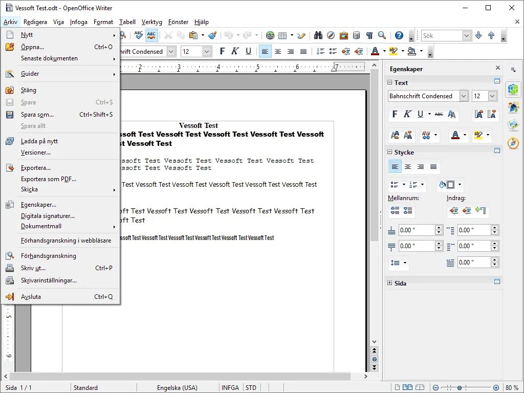
Task: Toggle underline U in formatting toolbar
Action: pos(248,51)
